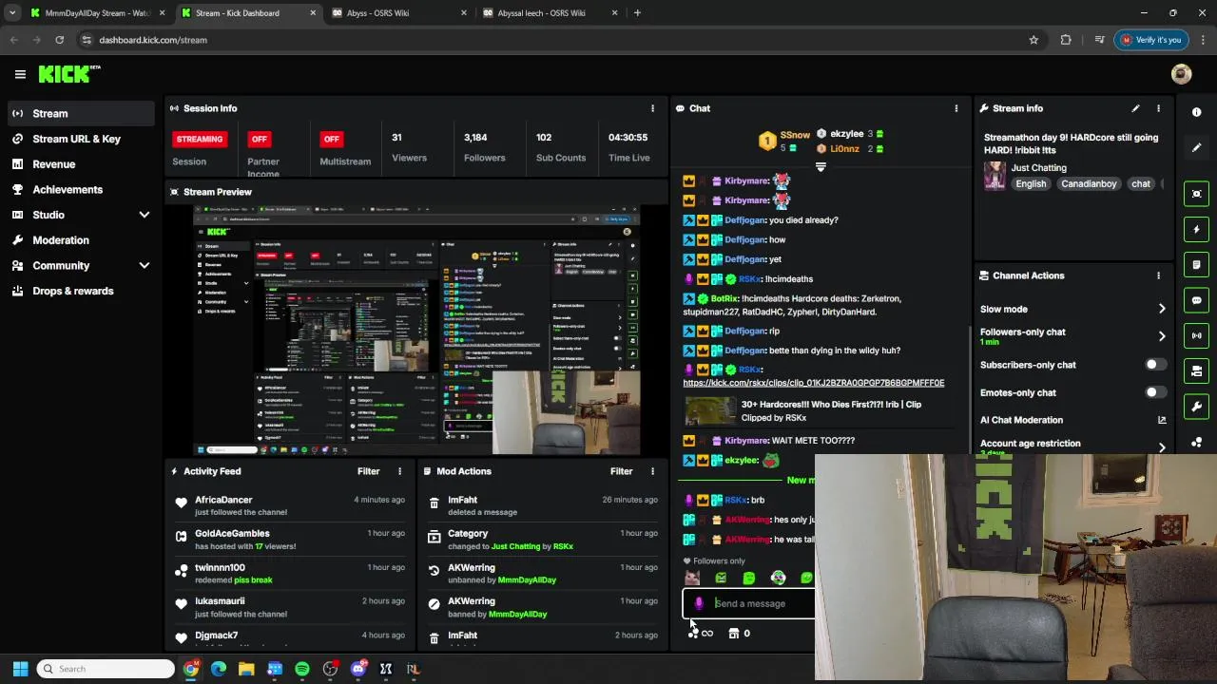Image resolution: width=1217 pixels, height=684 pixels.
Task: Open the Stream info three-dot menu
Action: [1158, 108]
